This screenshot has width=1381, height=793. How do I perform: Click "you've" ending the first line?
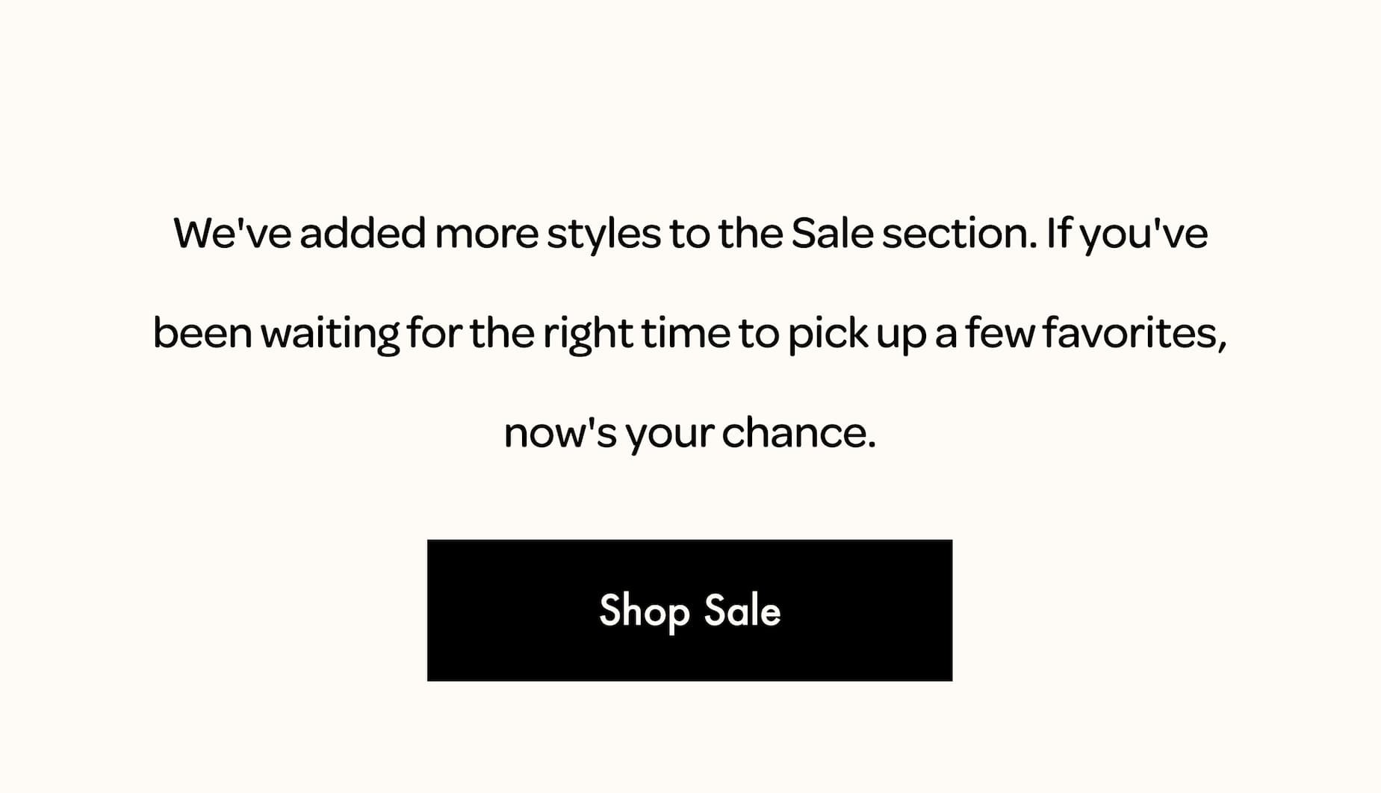point(1144,234)
